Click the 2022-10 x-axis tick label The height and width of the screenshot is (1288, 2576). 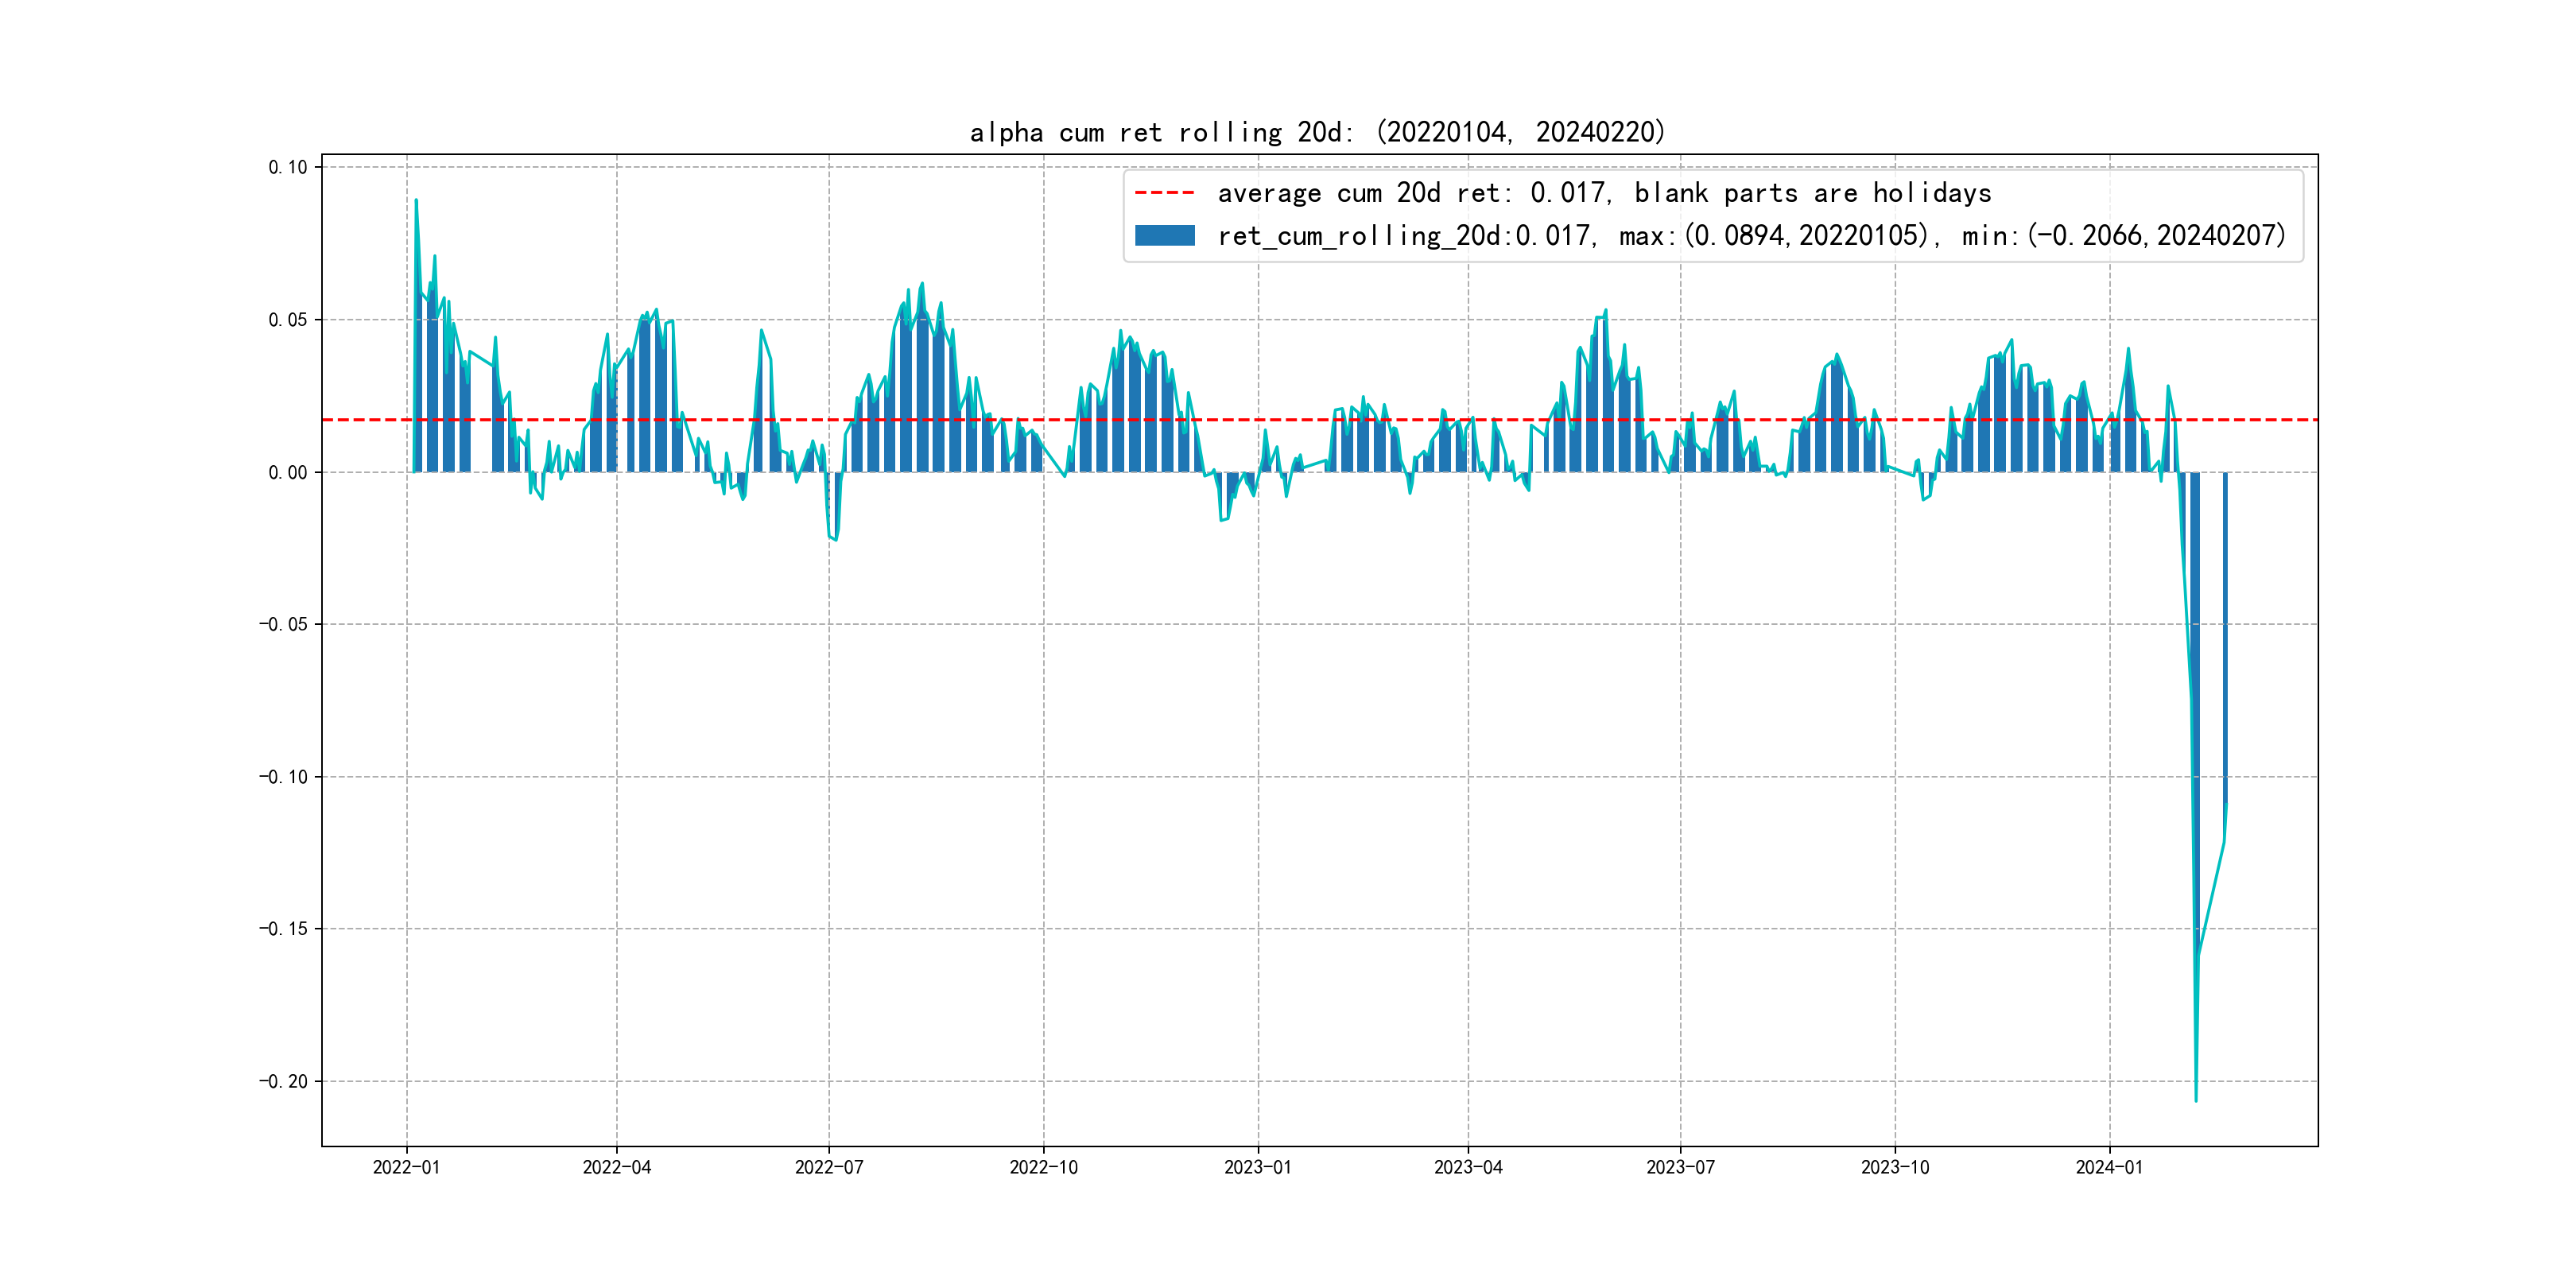(x=1043, y=1167)
